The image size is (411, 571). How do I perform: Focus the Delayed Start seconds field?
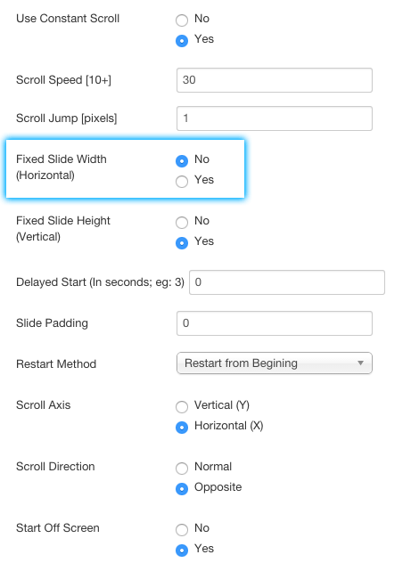(287, 282)
